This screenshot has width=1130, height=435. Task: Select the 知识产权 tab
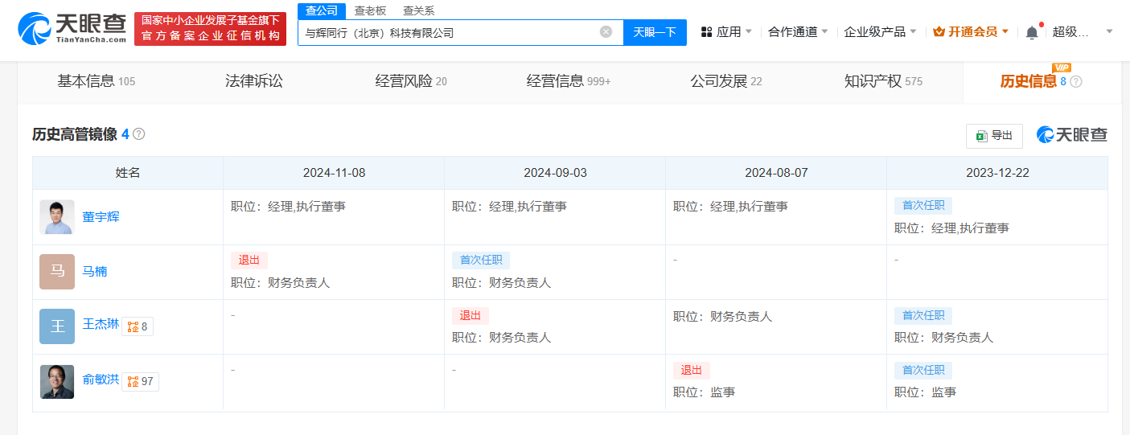point(883,81)
